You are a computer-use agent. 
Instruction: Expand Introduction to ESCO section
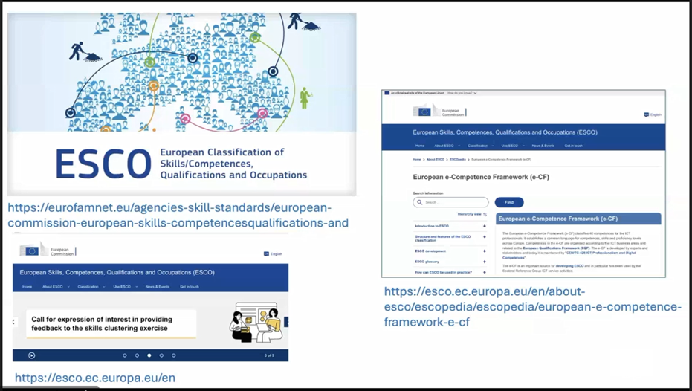484,226
